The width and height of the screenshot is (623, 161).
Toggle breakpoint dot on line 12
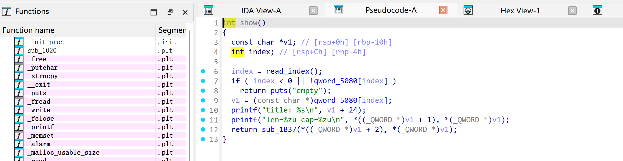click(x=203, y=129)
